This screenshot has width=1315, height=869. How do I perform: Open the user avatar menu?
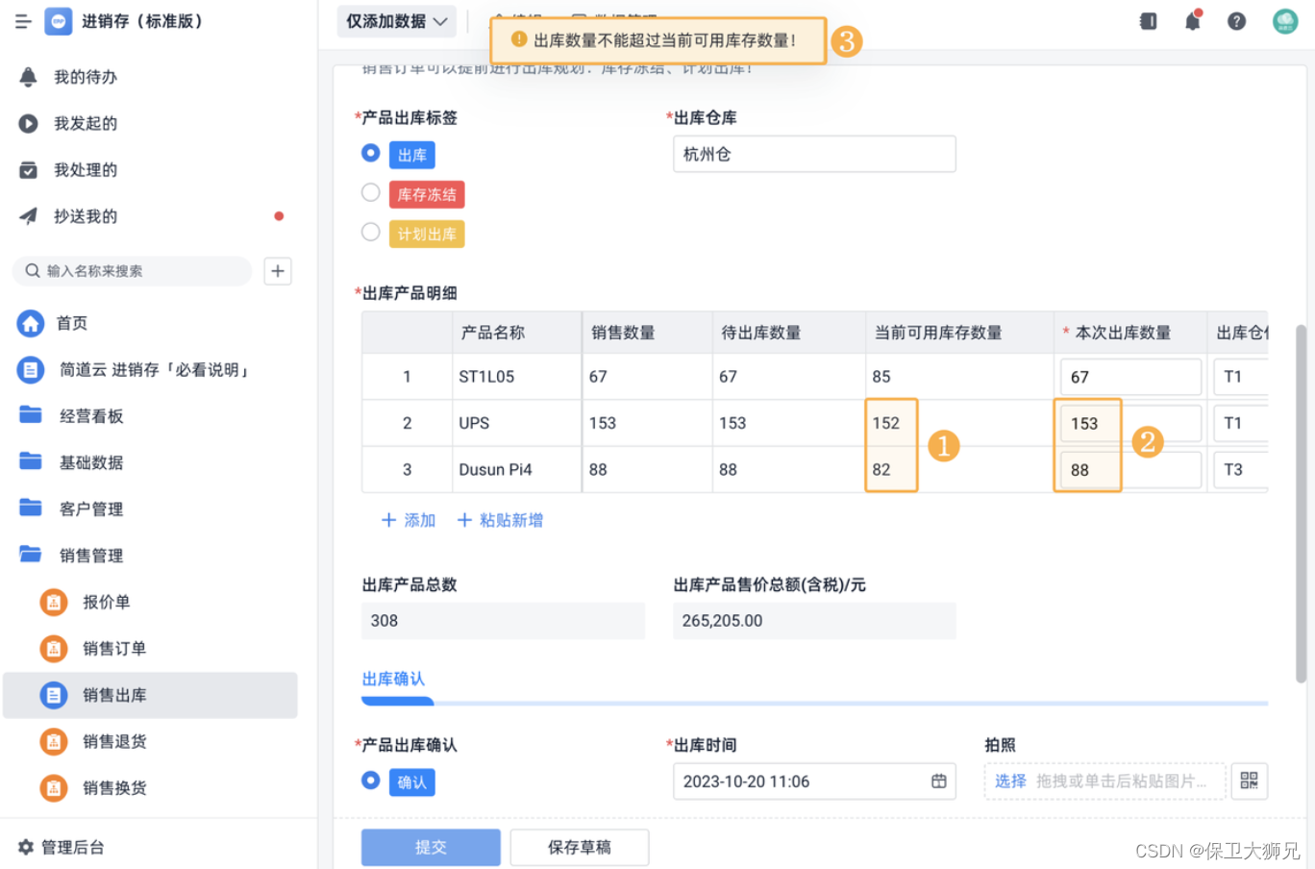[x=1285, y=21]
